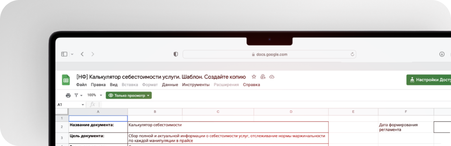
Task: Select row 1 header
Action: pos(62,118)
